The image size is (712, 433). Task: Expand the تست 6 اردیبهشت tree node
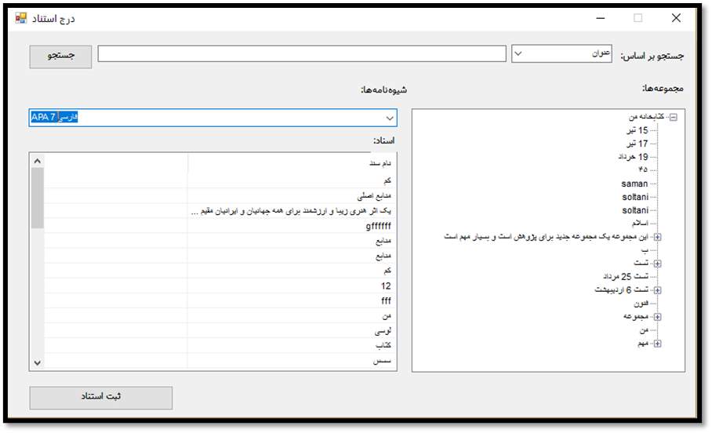(x=657, y=290)
